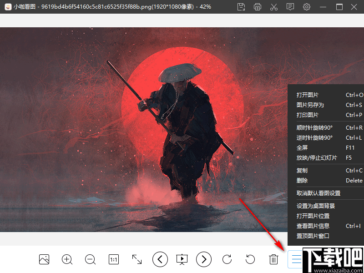Zoom in with the magnifier plus icon
This screenshot has height=273, width=364.
(67, 259)
